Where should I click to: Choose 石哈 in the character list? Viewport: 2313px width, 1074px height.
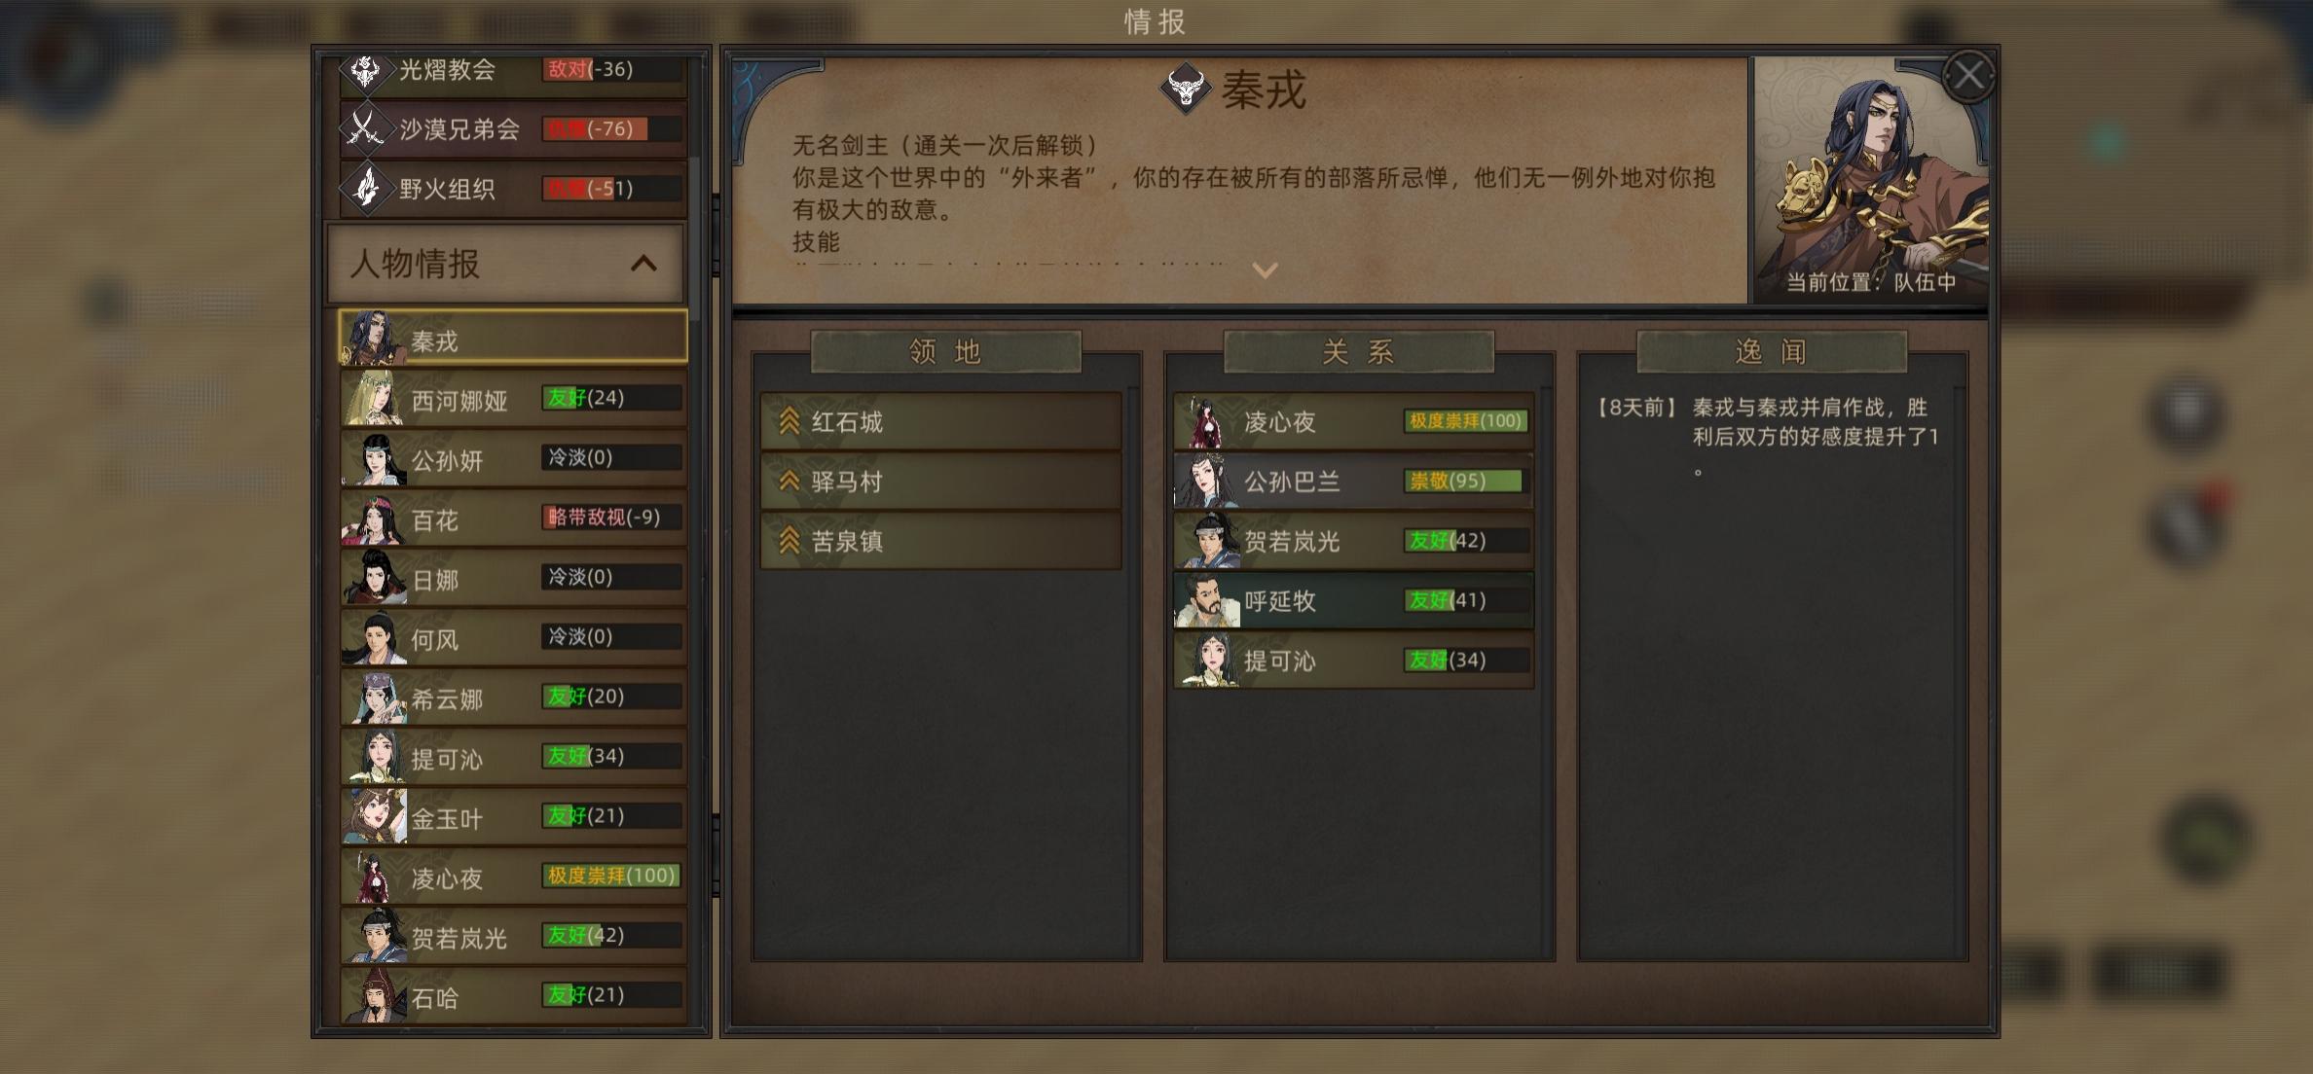[513, 995]
